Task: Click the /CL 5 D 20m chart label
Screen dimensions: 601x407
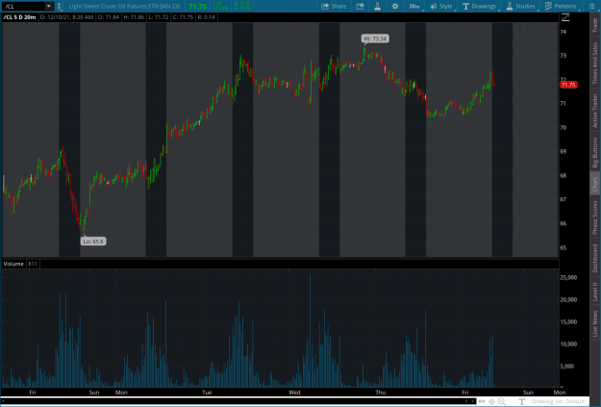Action: tap(19, 17)
